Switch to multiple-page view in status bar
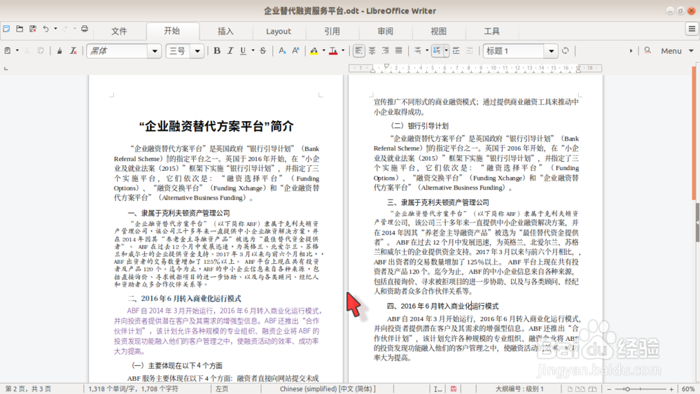The image size is (700, 394). (580, 388)
